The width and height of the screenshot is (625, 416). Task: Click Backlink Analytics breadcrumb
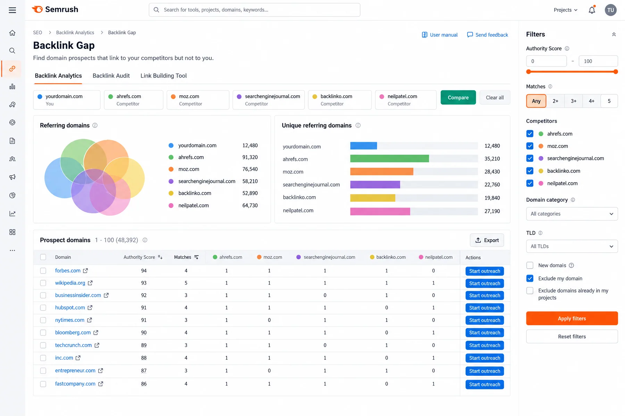75,33
